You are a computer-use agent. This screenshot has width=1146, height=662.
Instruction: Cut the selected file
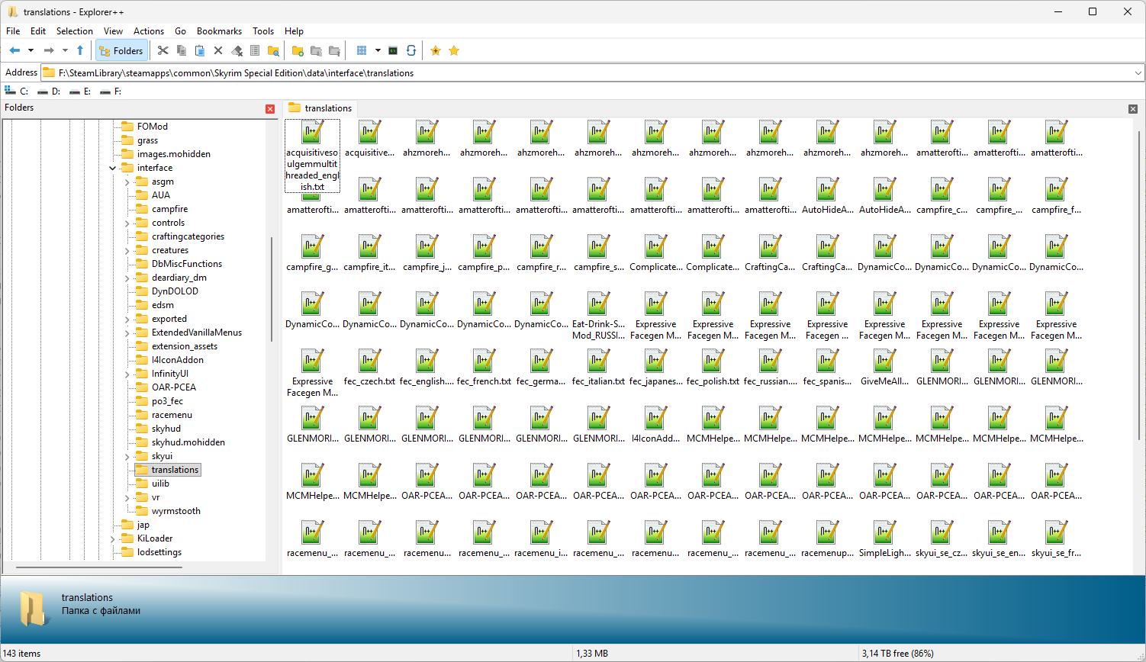pos(163,50)
